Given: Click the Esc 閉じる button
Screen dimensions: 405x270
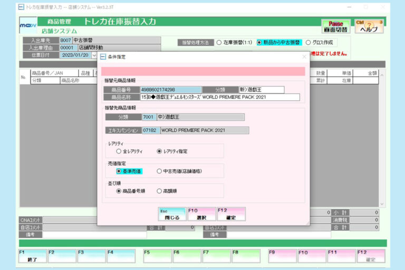Looking at the screenshot, I should coord(172,214).
